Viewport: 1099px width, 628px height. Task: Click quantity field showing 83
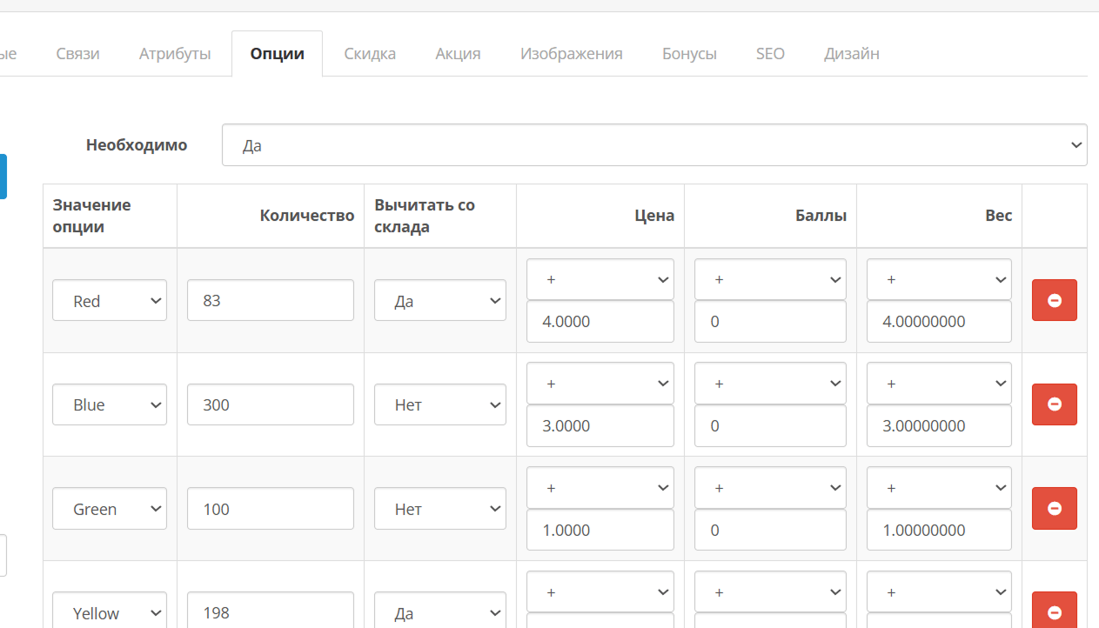click(271, 300)
